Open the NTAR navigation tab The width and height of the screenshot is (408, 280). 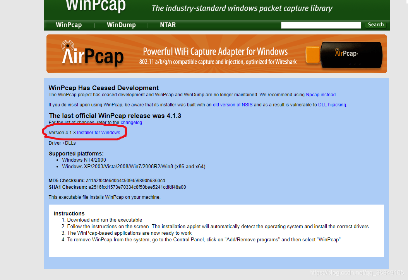[168, 25]
